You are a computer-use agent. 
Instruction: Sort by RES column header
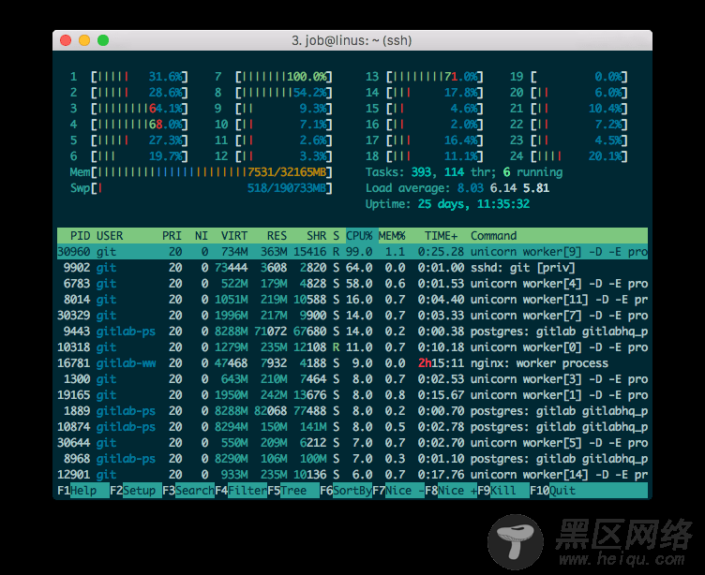point(277,236)
